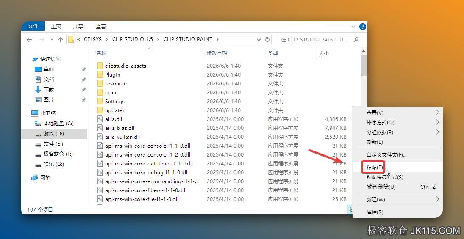Select the ailia.dll file icon
Screen dimensions: 464x239
pos(100,119)
